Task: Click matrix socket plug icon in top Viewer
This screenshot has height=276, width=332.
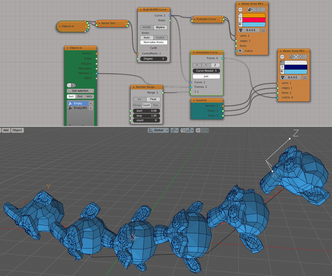Action: click(x=240, y=51)
